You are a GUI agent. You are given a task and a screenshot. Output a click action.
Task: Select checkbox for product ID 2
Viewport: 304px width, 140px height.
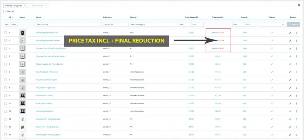tap(5, 40)
